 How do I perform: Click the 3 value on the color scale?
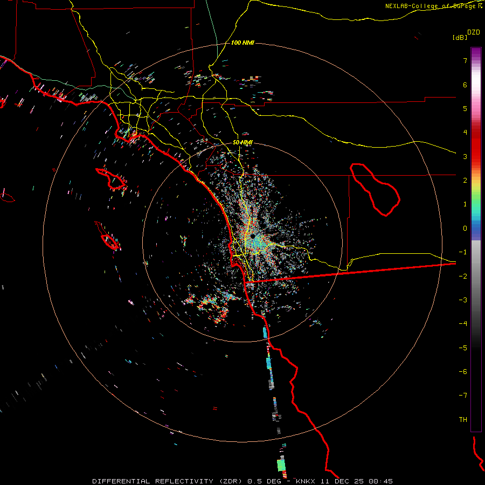click(465, 156)
